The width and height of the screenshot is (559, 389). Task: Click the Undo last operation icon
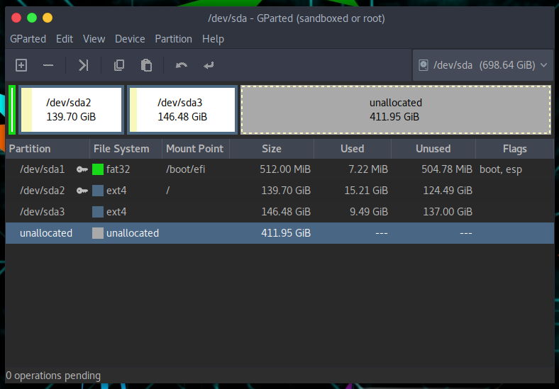click(x=182, y=65)
